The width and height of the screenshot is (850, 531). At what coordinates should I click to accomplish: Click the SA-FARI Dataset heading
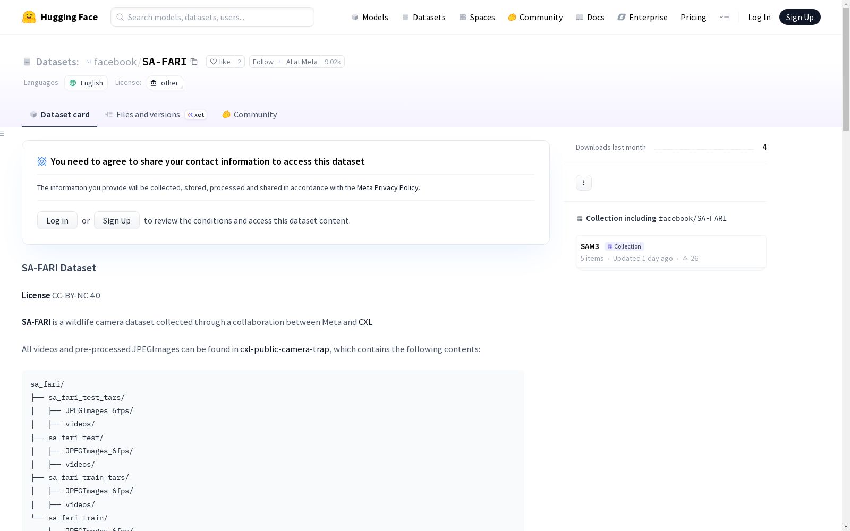59,268
